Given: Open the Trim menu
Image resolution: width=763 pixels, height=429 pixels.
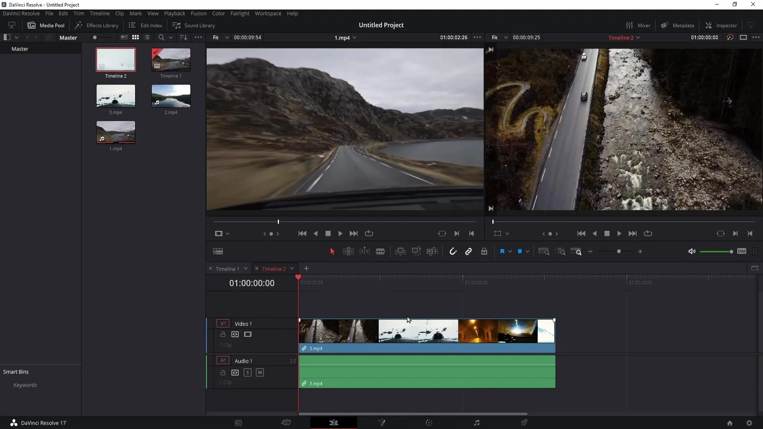Looking at the screenshot, I should [x=79, y=14].
